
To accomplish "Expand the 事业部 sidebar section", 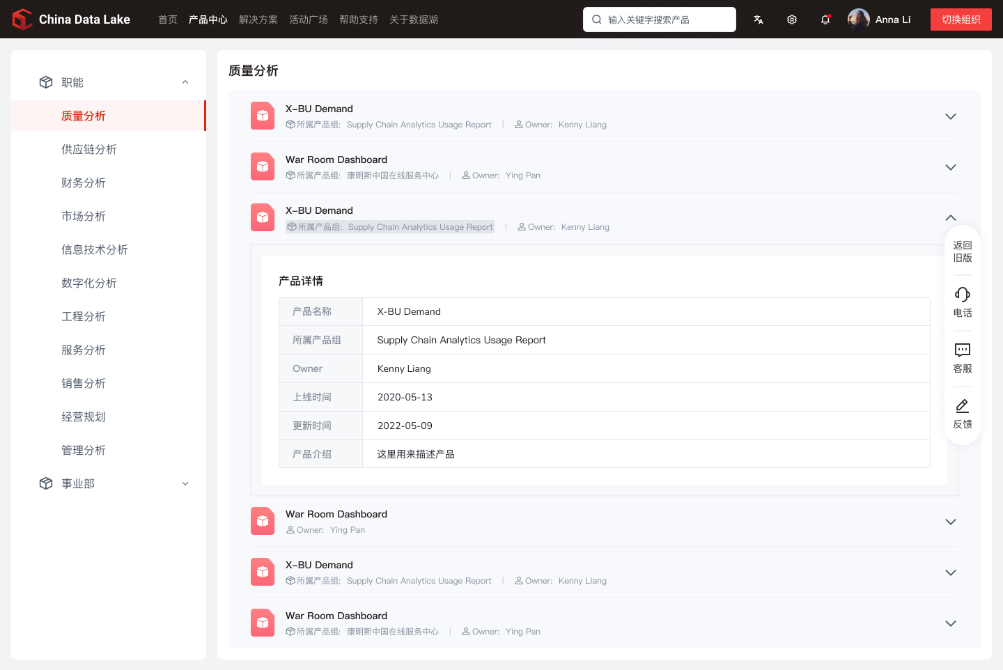I will 185,483.
